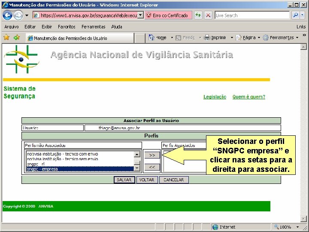Select the Manutenção das Permissões do Usuário tab
The image size is (309, 232).
point(80,38)
